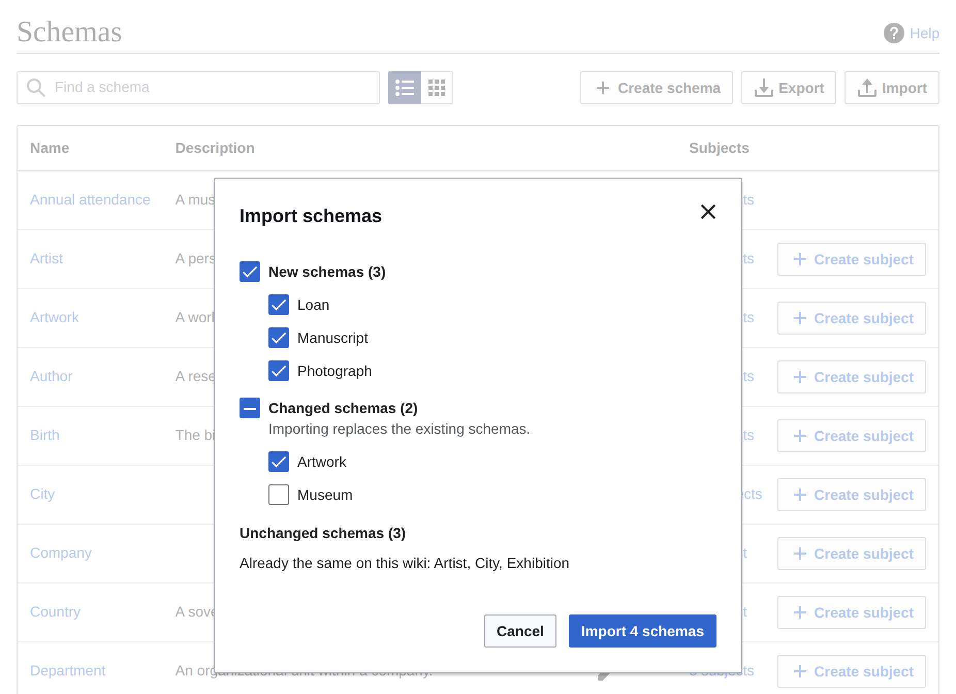
Task: Click the Description column header
Action: click(215, 148)
